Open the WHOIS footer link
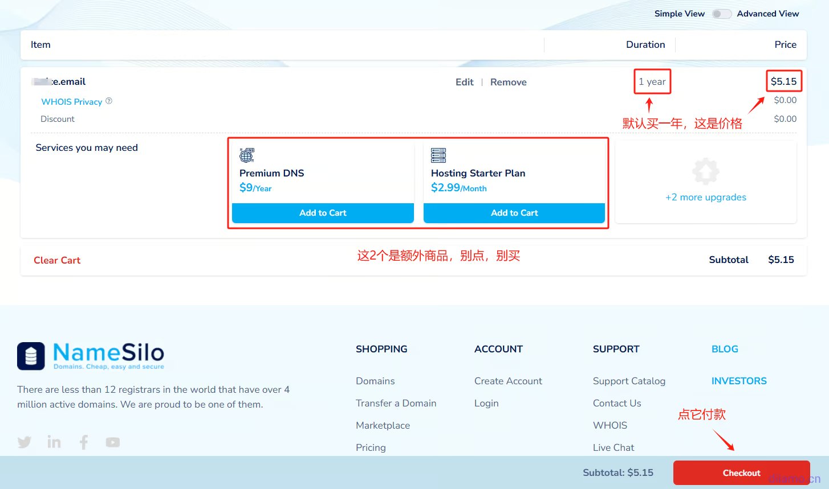The width and height of the screenshot is (829, 489). coord(610,425)
